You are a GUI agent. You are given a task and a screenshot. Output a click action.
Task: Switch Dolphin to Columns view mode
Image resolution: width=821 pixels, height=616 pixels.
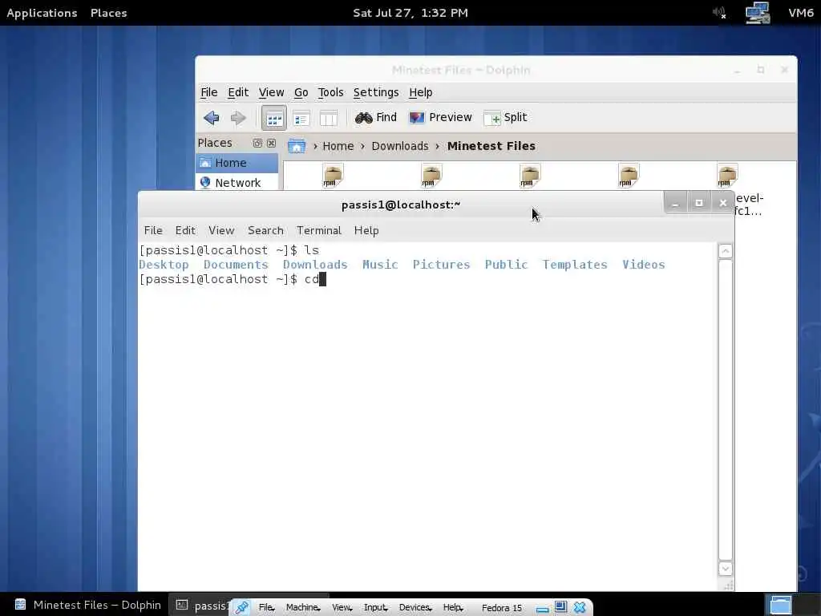click(328, 119)
